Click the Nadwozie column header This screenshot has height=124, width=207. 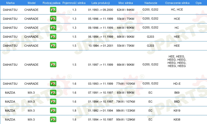tap(151, 3)
